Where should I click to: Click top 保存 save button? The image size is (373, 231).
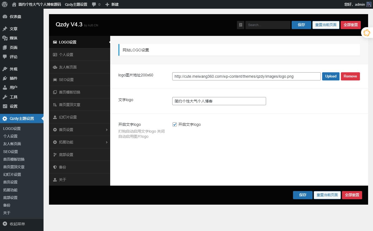(x=301, y=25)
